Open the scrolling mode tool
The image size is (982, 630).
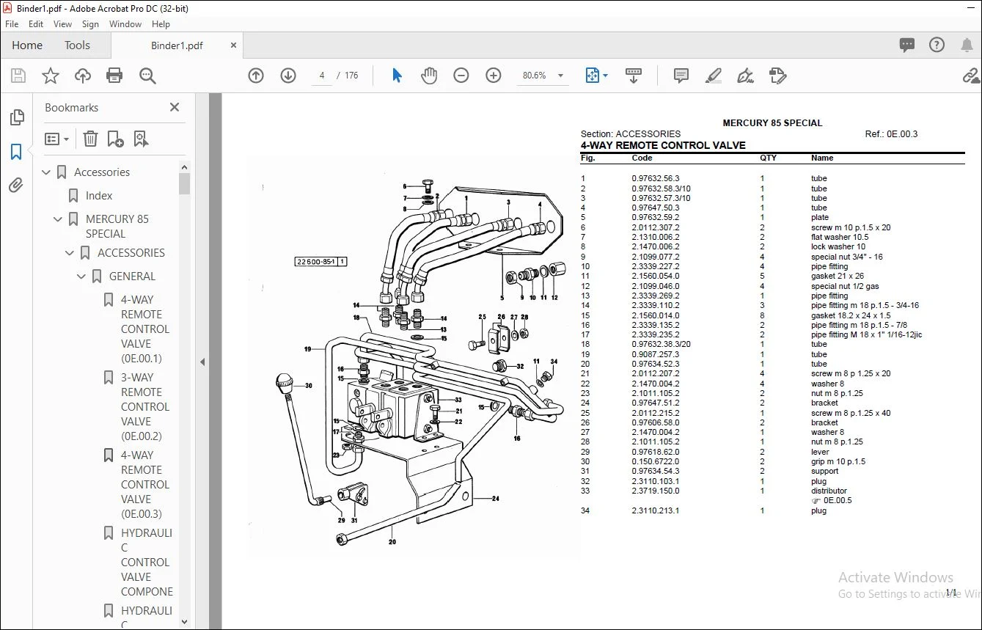[x=634, y=76]
